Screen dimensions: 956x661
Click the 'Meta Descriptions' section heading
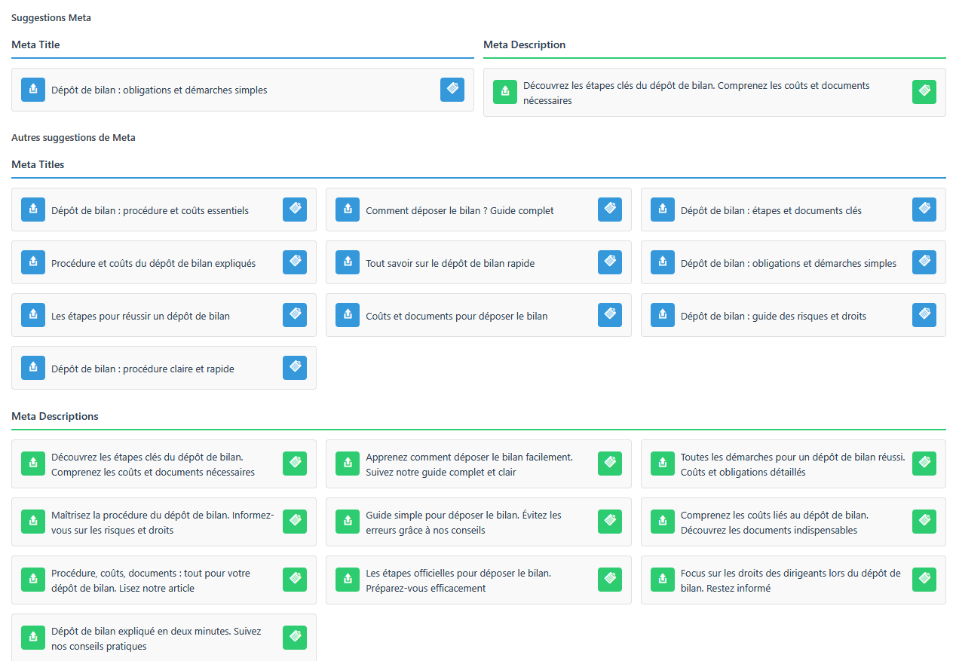tap(54, 416)
